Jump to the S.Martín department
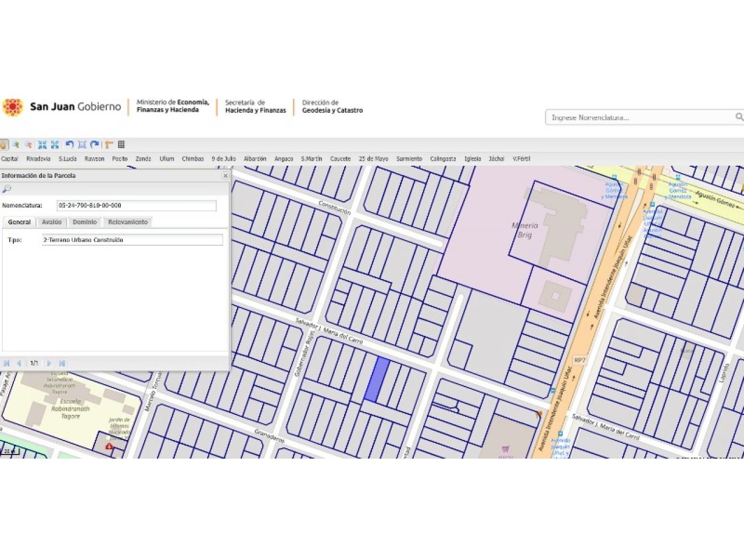744x558 pixels. click(312, 159)
